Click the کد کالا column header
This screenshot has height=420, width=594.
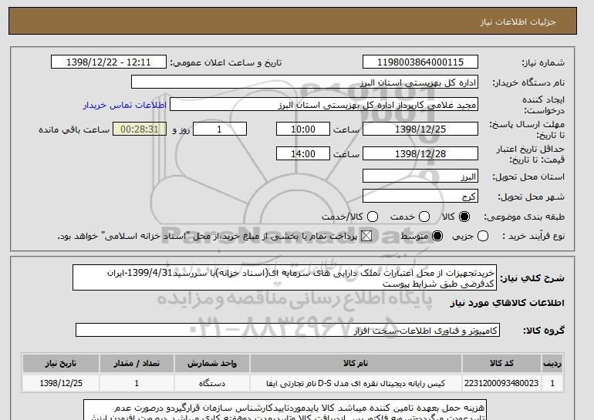(501, 363)
